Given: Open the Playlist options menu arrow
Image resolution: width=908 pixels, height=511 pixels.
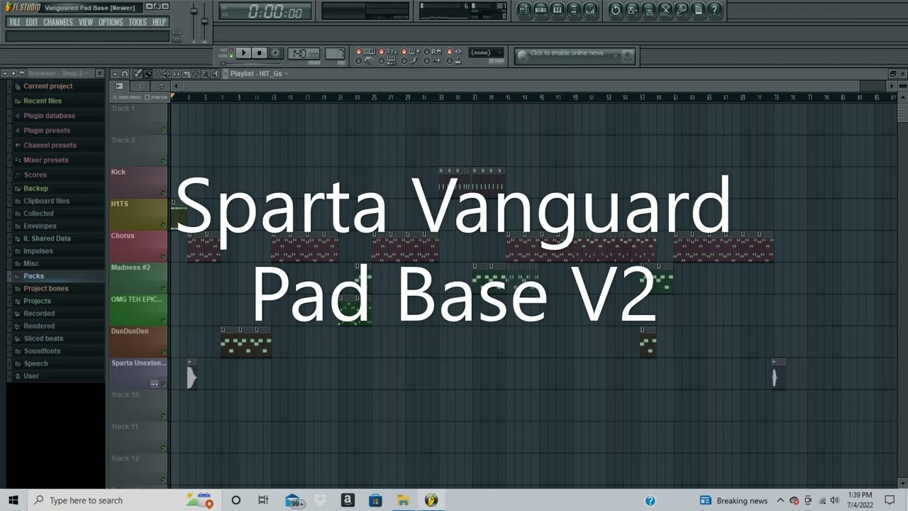Looking at the screenshot, I should 115,74.
